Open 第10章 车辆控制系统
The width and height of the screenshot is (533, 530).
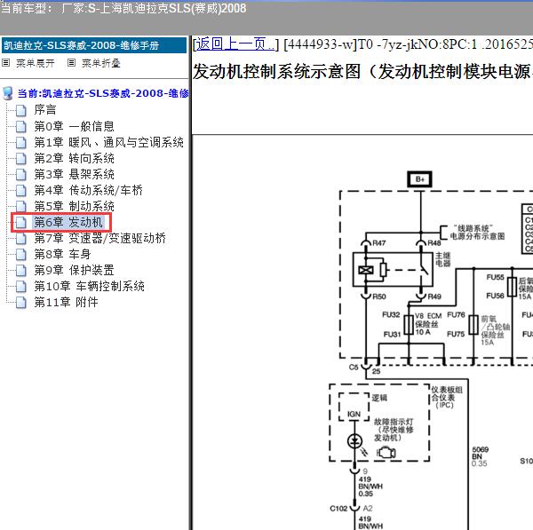(x=90, y=286)
